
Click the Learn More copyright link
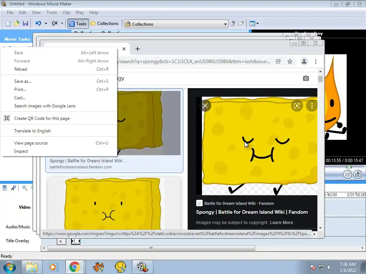click(281, 223)
